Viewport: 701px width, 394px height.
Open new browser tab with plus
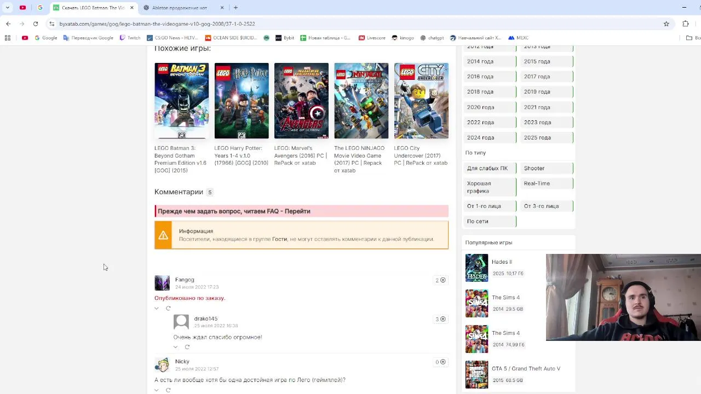pos(235,8)
